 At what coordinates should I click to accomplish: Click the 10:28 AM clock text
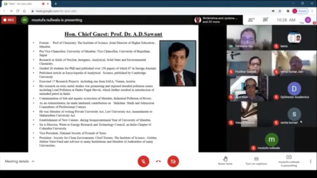click(286, 20)
